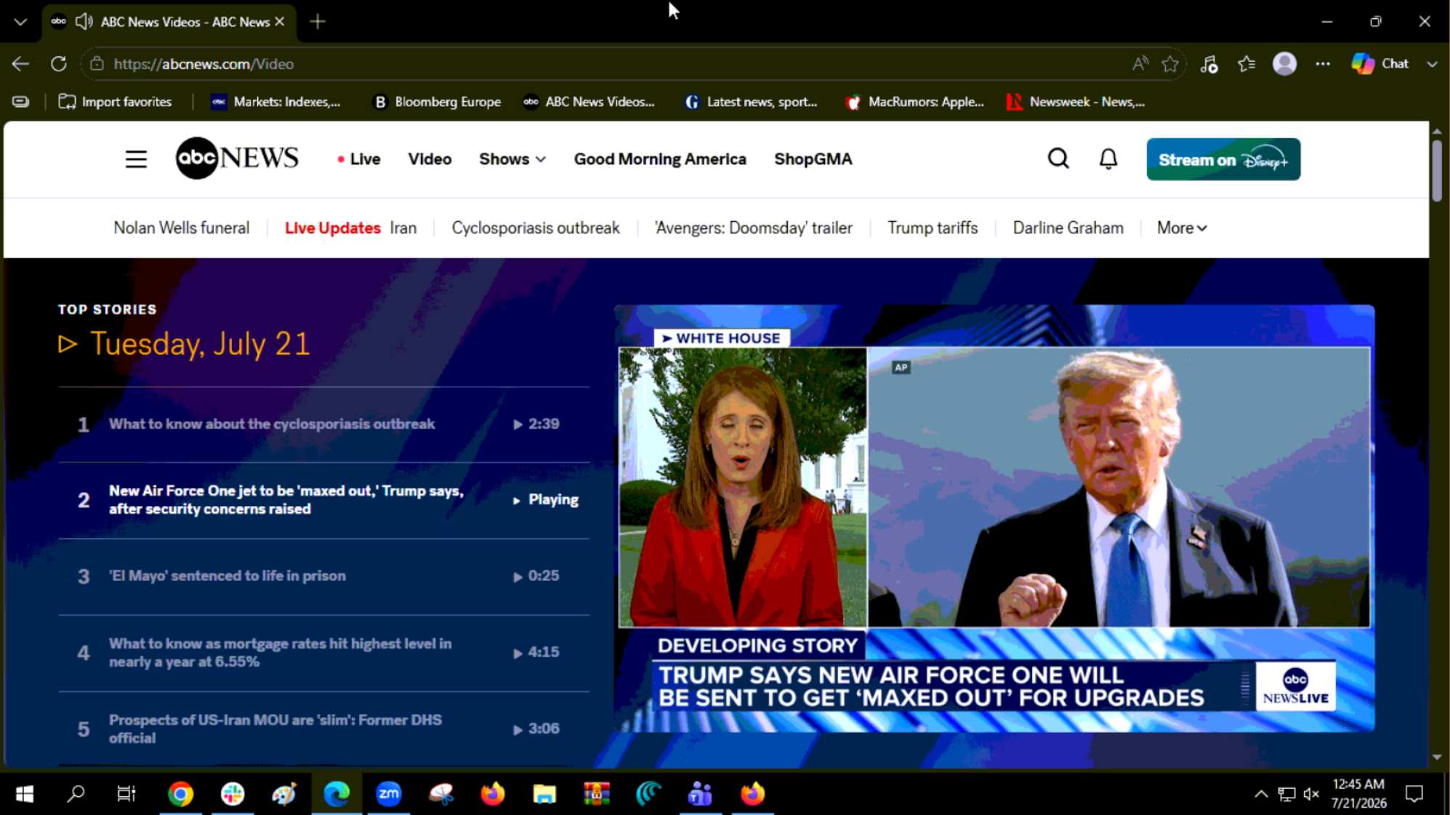Viewport: 1450px width, 815px height.
Task: Open Live Updates Iran topic
Action: coord(350,228)
